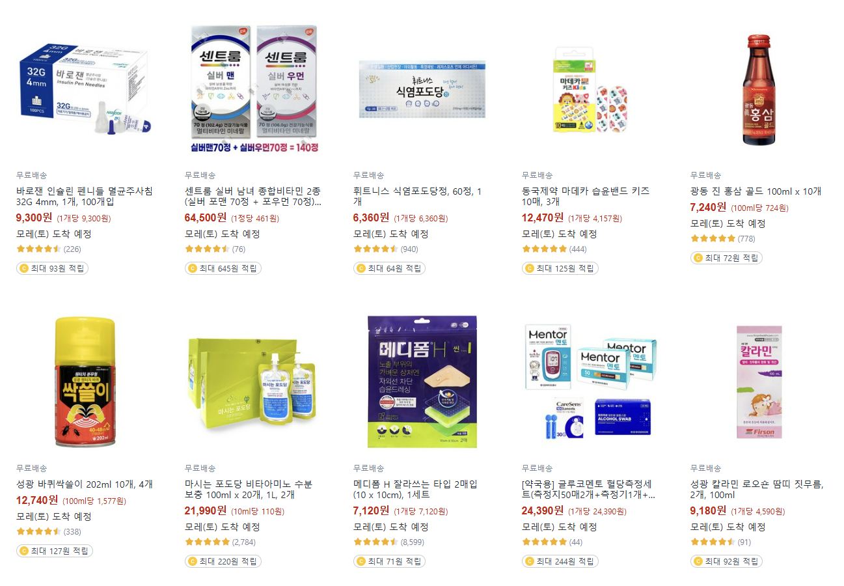Screen dimensions: 844x586
Task: Open the 휘트니스 식염포도당정 60정 title link
Action: [x=418, y=197]
